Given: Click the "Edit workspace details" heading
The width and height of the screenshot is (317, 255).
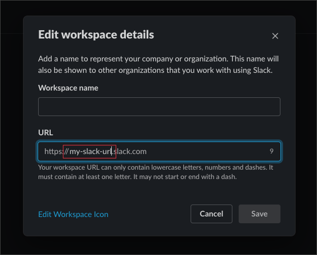Looking at the screenshot, I should coord(96,35).
